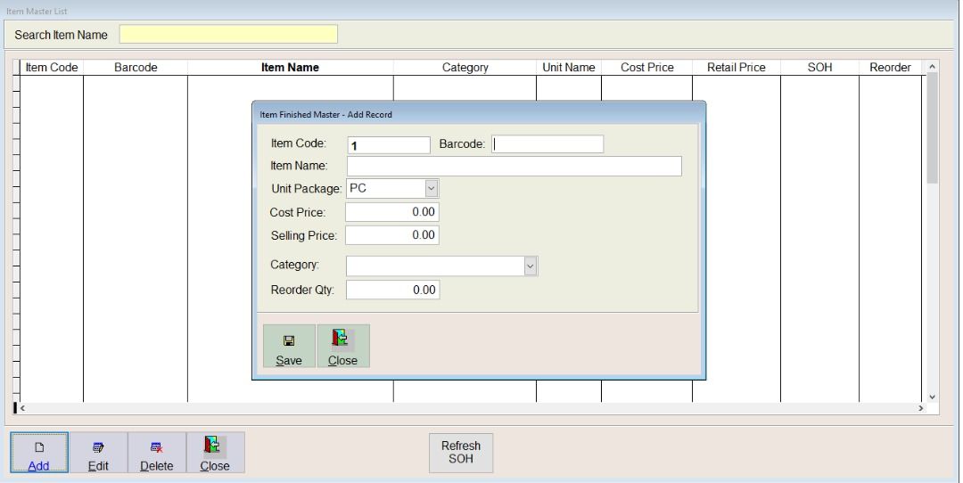This screenshot has width=963, height=483.
Task: Sort by Barcode column header
Action: point(136,68)
